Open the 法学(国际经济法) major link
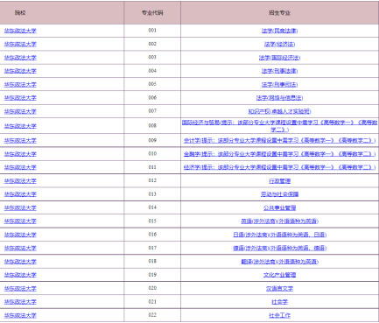Screen dimensions: 379x323 point(279,58)
